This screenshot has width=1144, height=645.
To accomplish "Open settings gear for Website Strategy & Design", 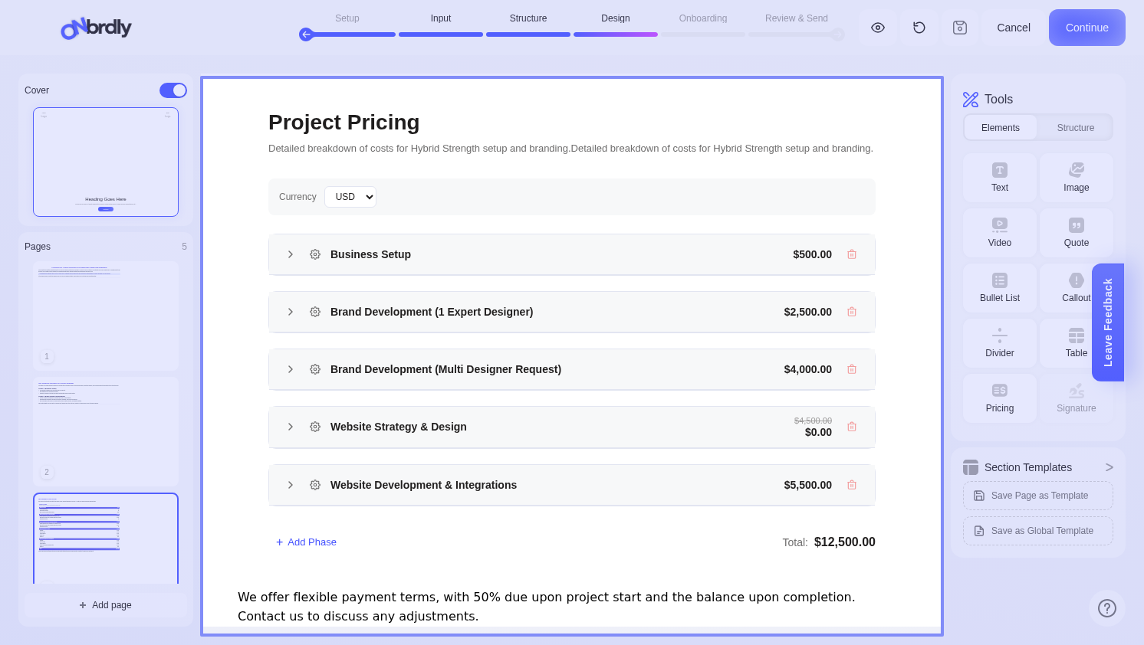I will point(315,427).
